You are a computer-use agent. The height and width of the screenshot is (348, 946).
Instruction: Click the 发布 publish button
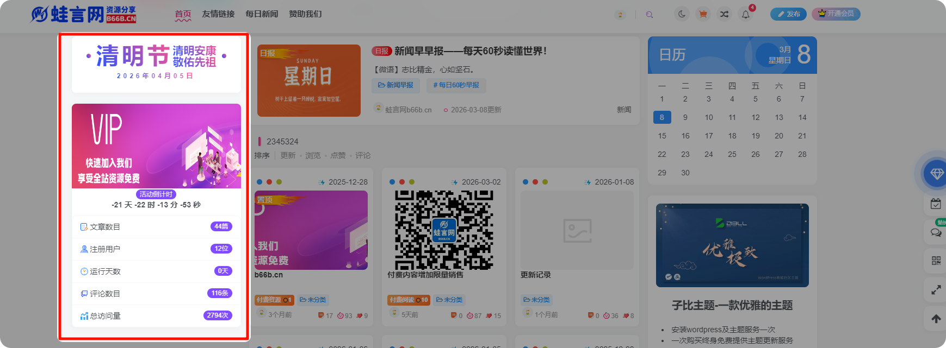point(788,14)
